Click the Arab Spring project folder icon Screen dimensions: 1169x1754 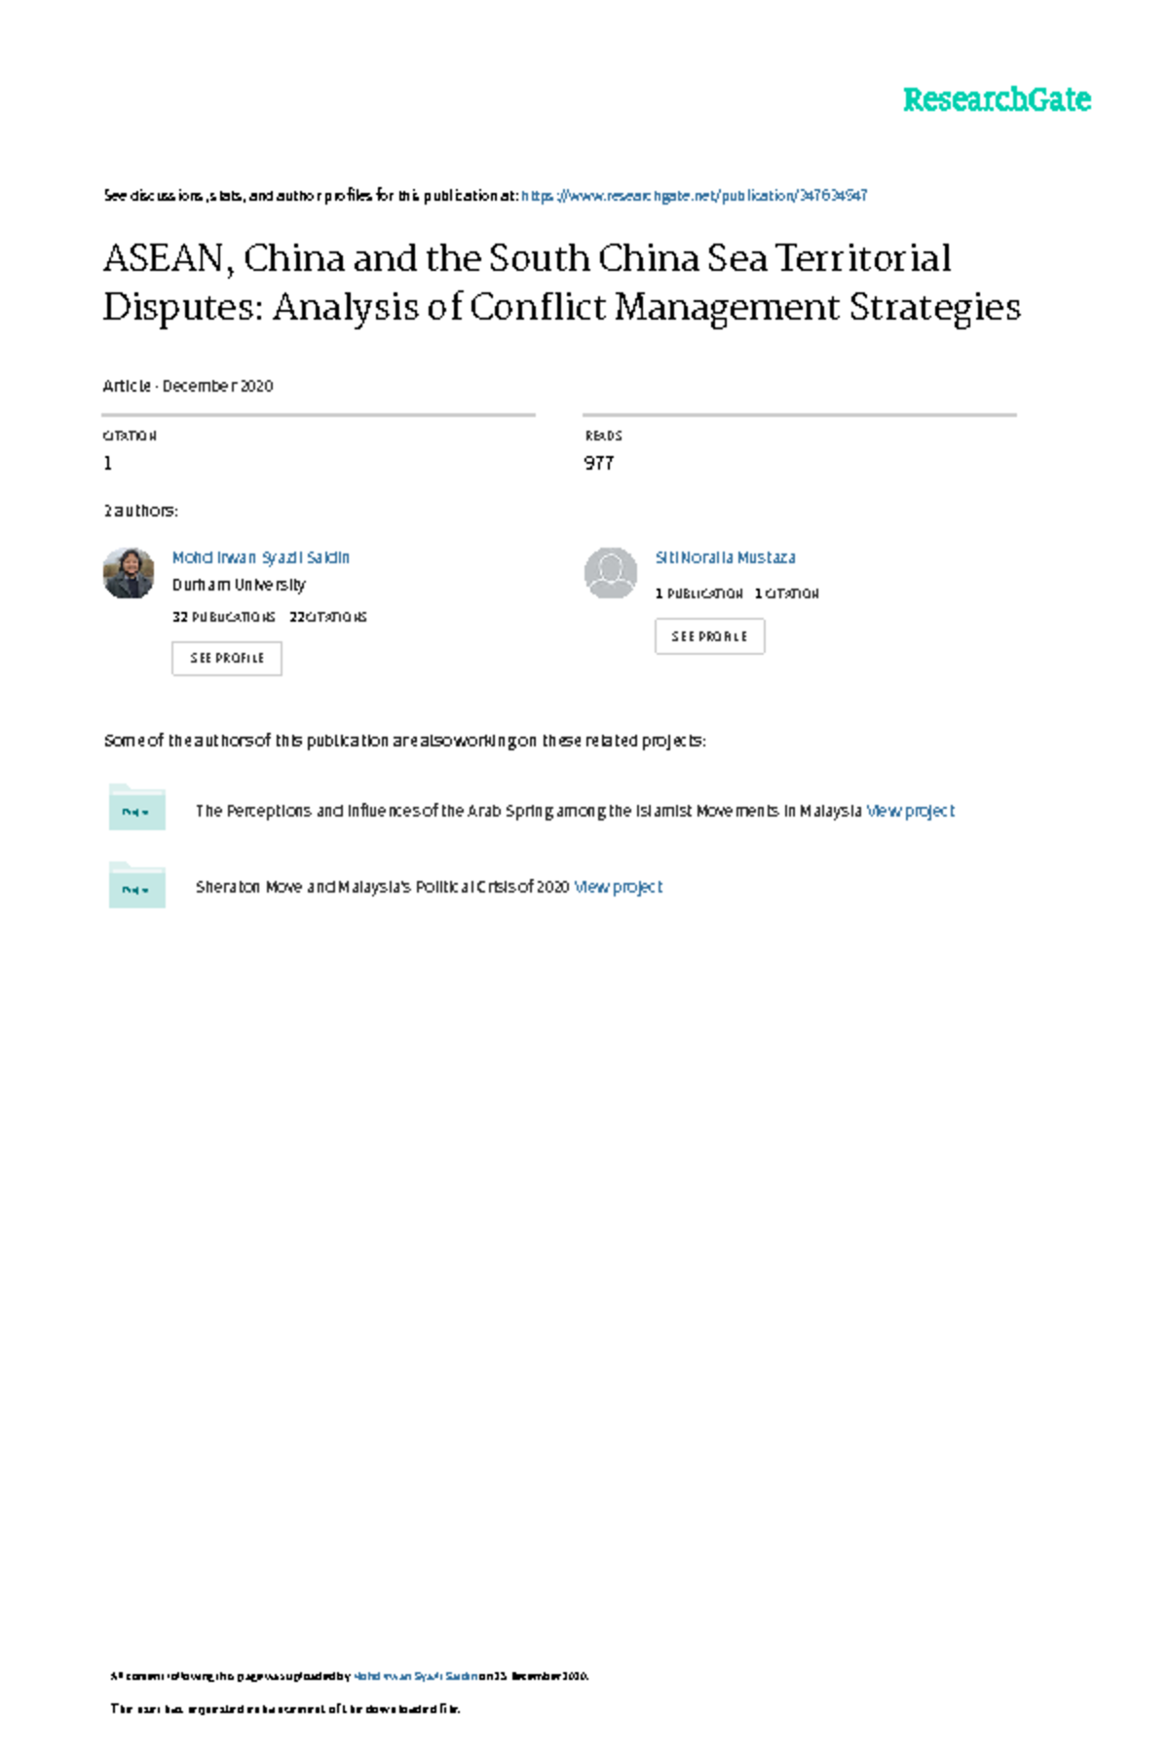[136, 808]
